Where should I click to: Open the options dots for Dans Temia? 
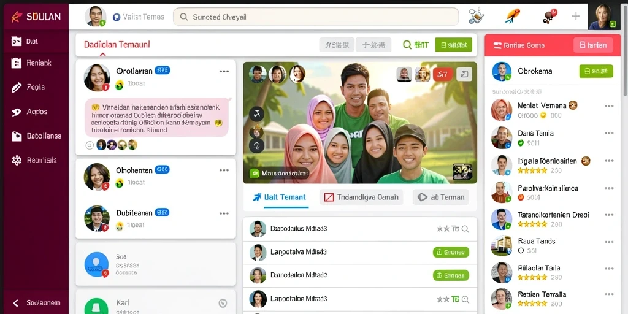pos(609,133)
